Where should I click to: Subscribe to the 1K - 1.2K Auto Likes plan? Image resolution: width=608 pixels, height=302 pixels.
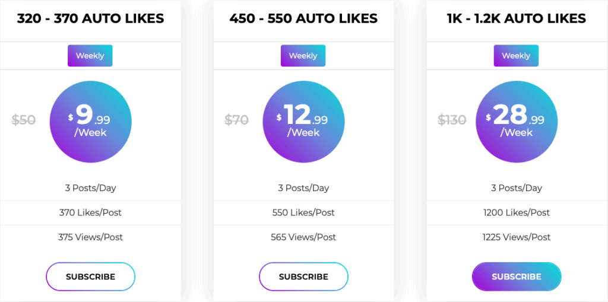517,277
